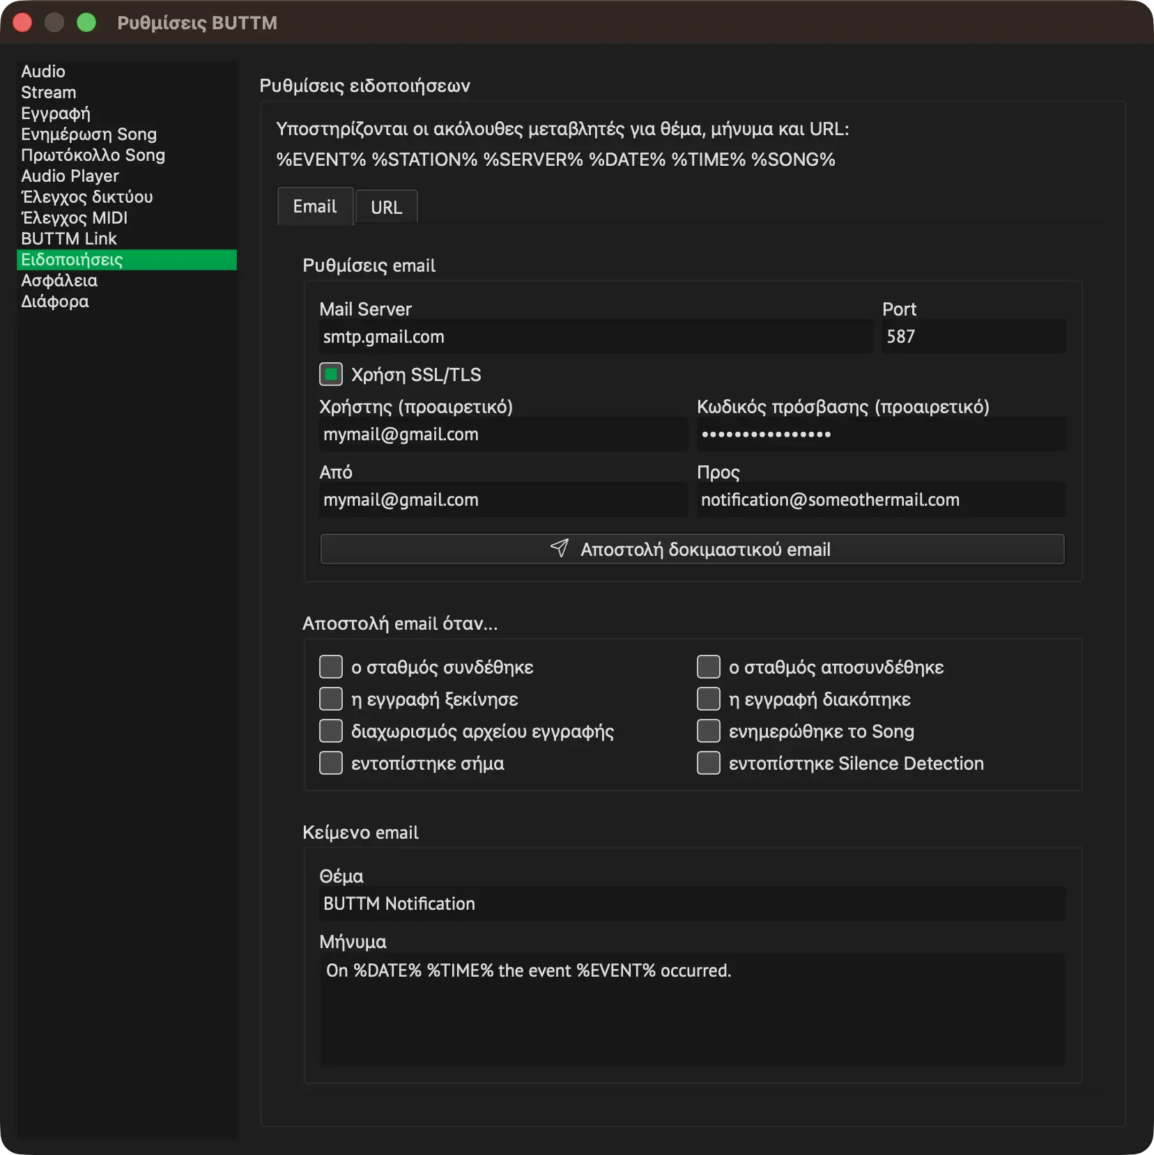Focus the Port field showing 587

pos(974,336)
